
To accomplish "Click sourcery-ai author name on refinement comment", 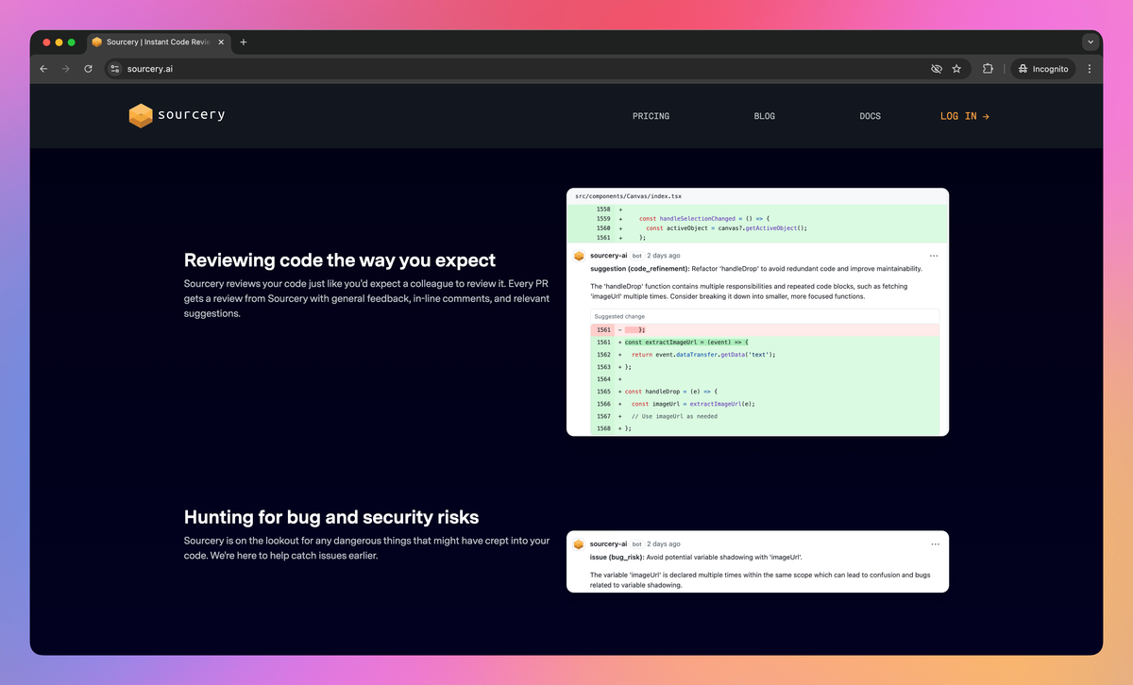I will (x=608, y=256).
